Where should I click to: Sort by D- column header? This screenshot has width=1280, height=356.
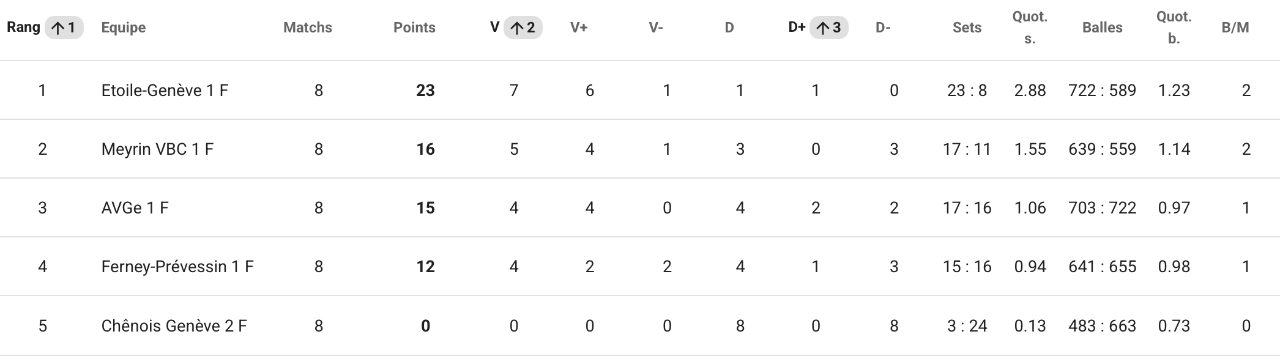883,28
